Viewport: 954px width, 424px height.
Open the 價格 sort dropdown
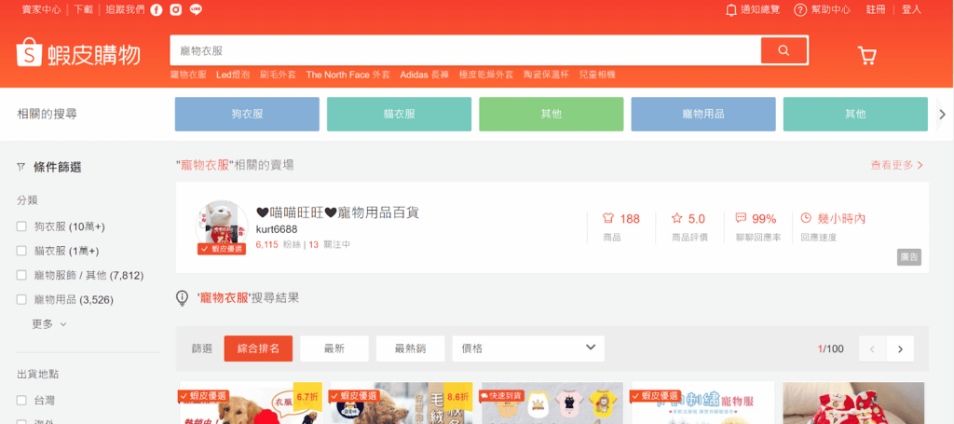[527, 349]
